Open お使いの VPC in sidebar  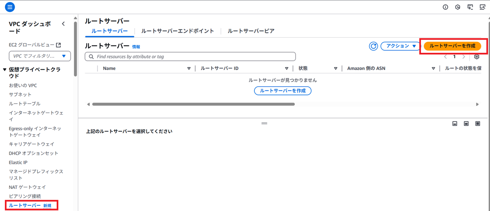23,85
